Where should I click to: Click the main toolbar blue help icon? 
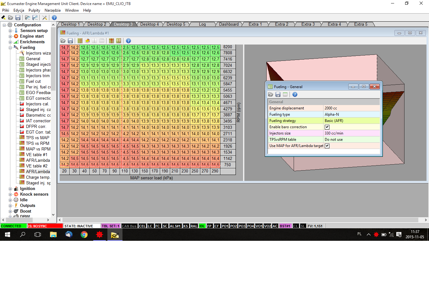click(54, 18)
